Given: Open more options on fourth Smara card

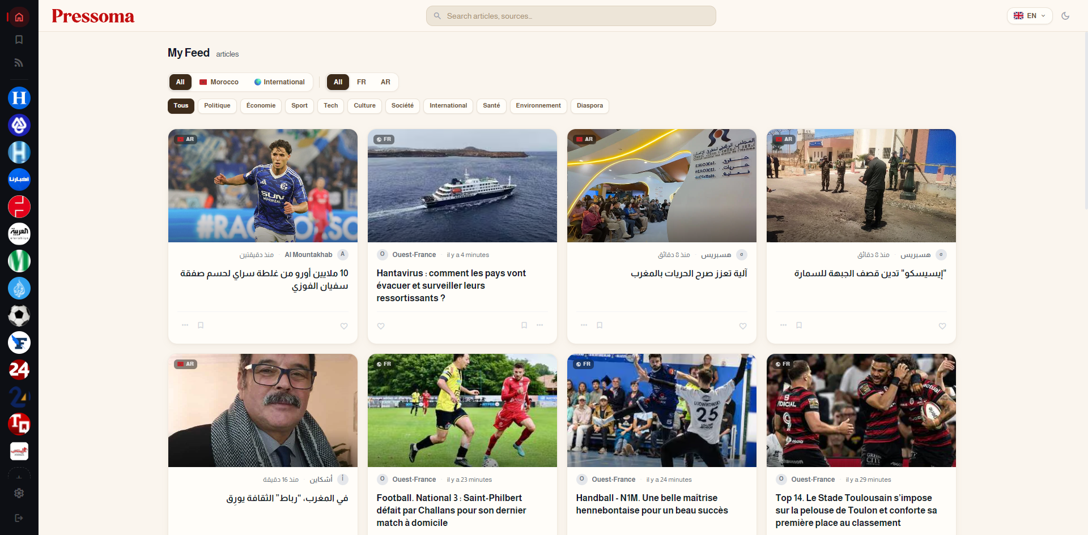Looking at the screenshot, I should tap(783, 325).
